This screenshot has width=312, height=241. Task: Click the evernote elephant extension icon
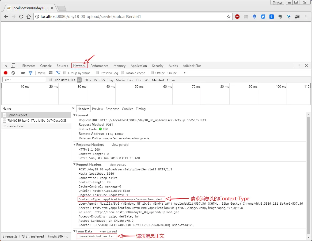280,17
